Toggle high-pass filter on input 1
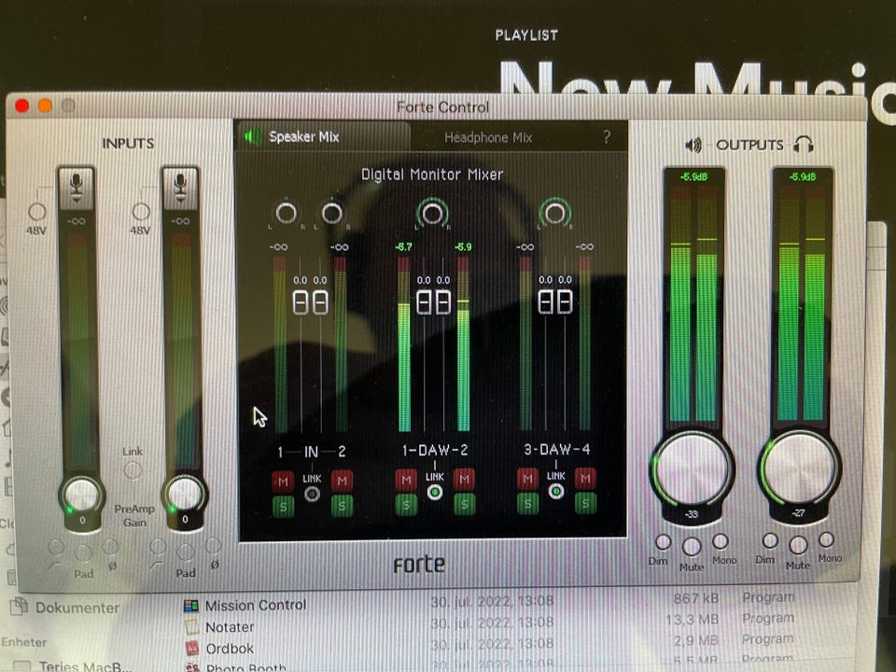The image size is (896, 672). tap(56, 547)
